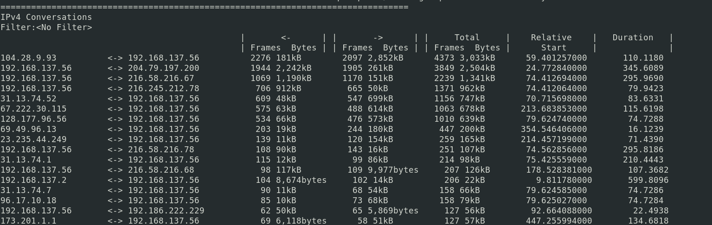The image size is (712, 225).
Task: Select the "IPv4 Conversations" heading text
Action: [46, 17]
